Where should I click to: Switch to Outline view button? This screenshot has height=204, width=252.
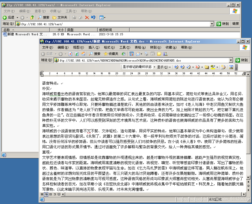click(55, 194)
